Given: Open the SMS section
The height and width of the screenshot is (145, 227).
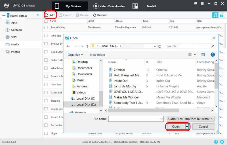Looking at the screenshot, I should [11, 37].
